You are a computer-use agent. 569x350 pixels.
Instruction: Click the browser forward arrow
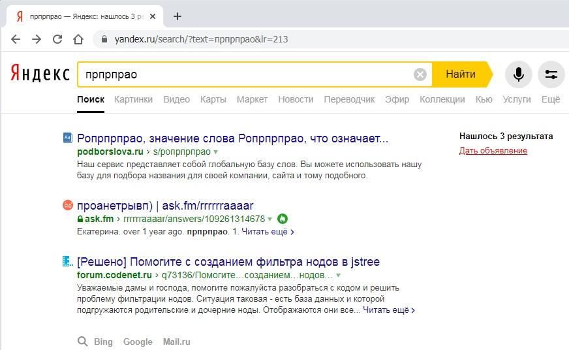[37, 39]
